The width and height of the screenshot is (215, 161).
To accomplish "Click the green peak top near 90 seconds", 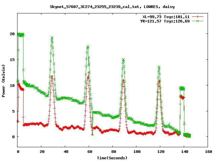I will (123, 60).
